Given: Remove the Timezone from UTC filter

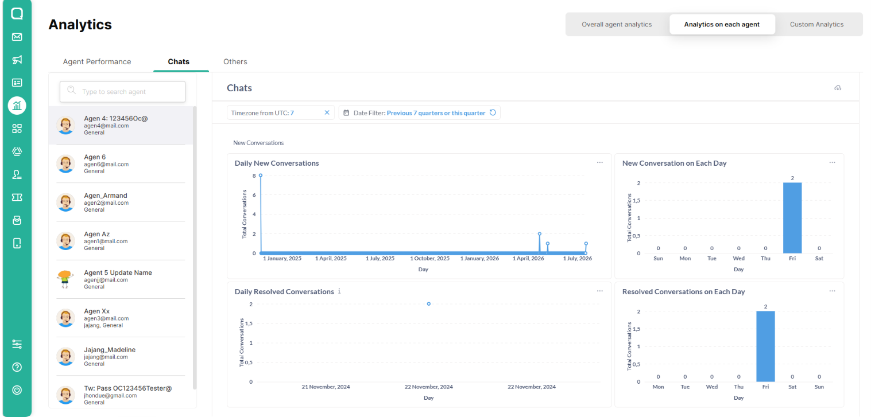Looking at the screenshot, I should pyautogui.click(x=327, y=113).
